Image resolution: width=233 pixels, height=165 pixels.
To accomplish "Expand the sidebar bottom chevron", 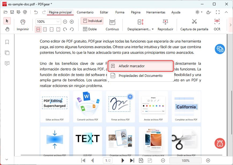I will click(x=7, y=159).
